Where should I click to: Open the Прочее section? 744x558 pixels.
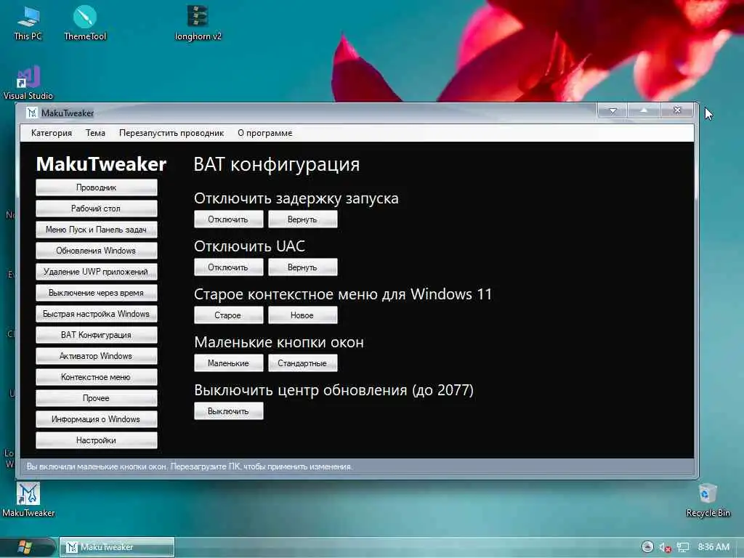click(x=97, y=398)
